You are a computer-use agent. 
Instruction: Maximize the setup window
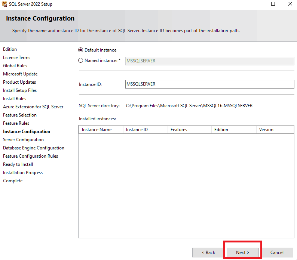tap(273, 4)
